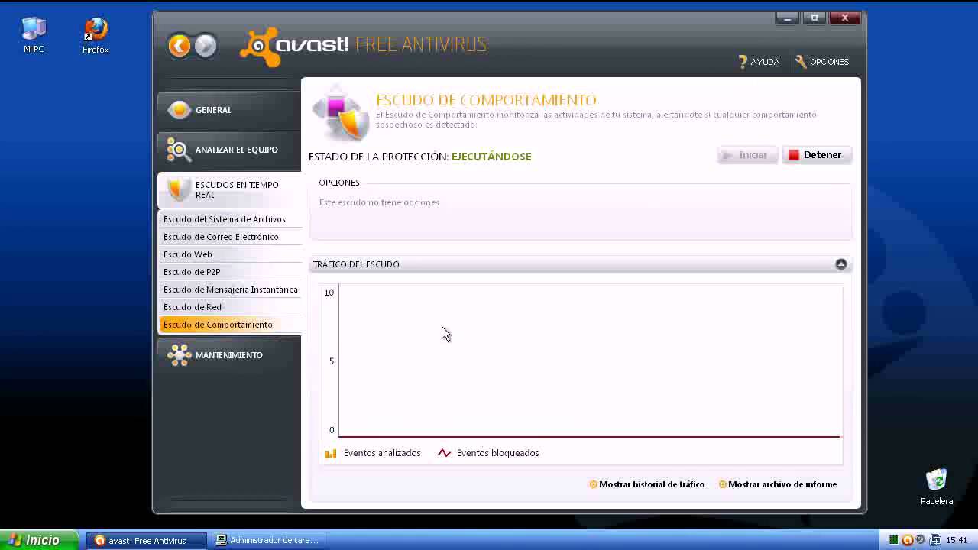Select ESCUDOS EN TIEMPO REAL section
978x550 pixels.
coord(229,189)
